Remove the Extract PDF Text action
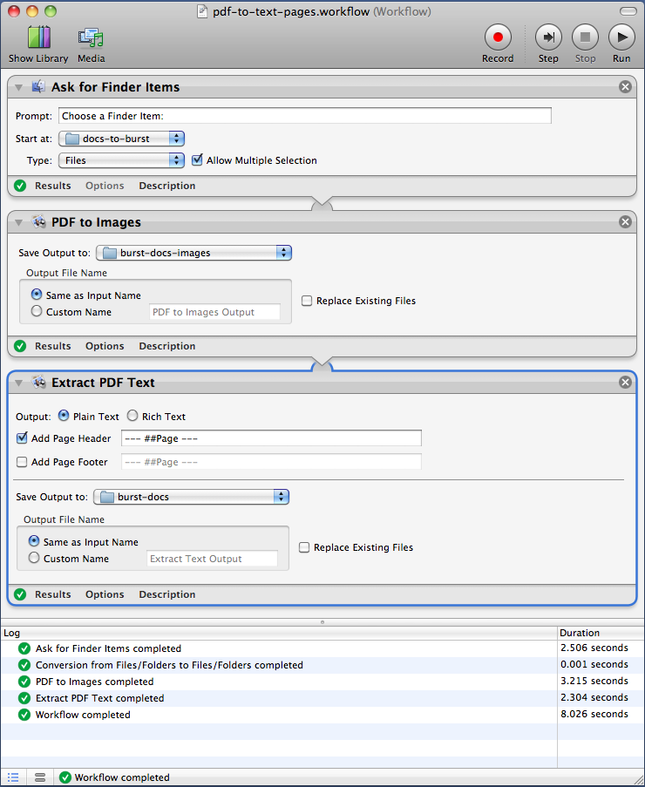Screen dimensions: 645x787 coord(625,383)
